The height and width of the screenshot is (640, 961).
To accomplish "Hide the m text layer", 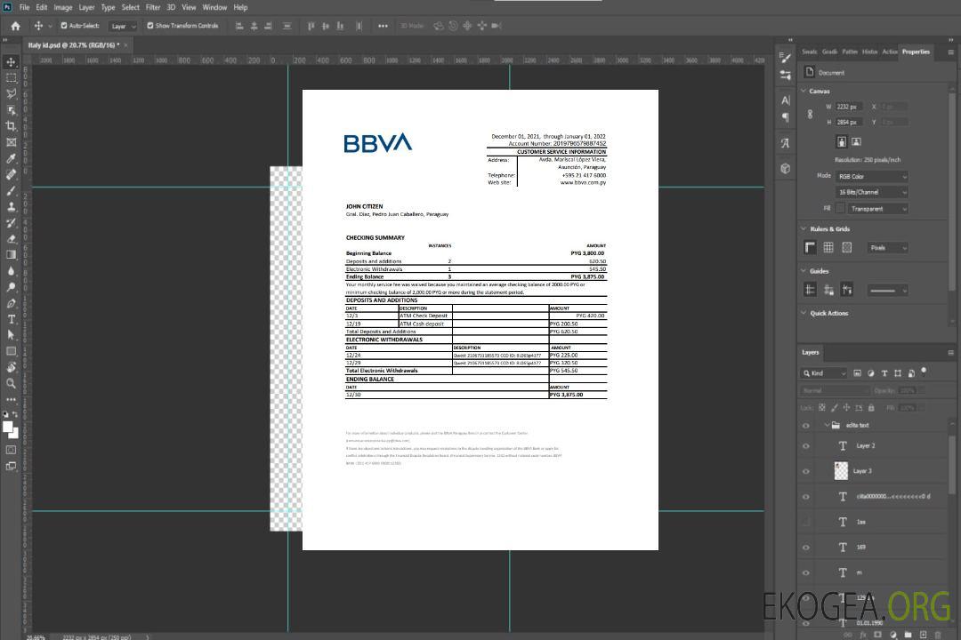I will pos(806,573).
